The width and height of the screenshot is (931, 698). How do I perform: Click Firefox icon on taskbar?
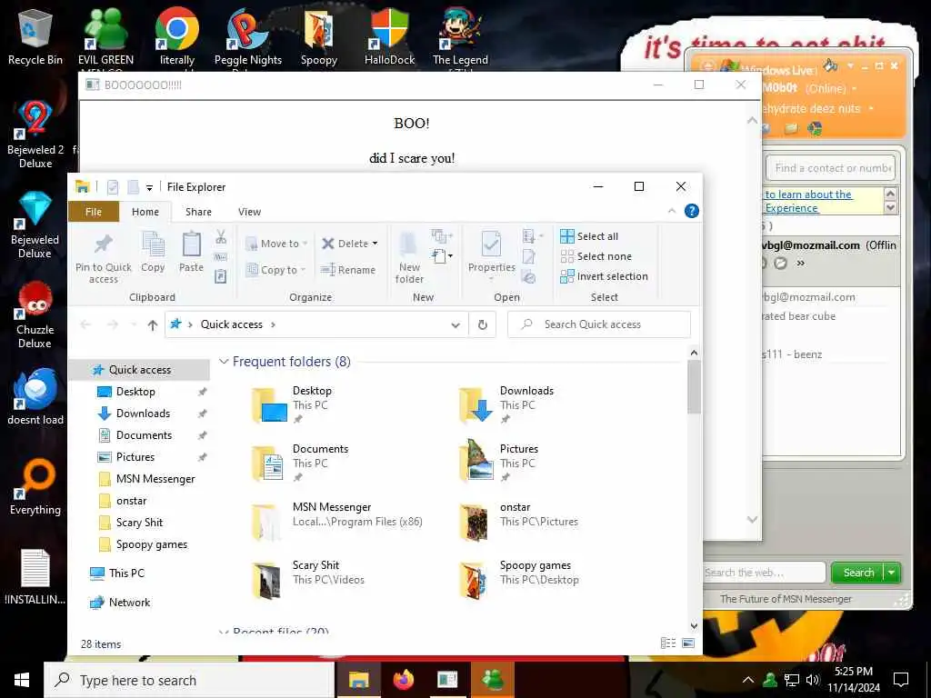[x=403, y=680]
